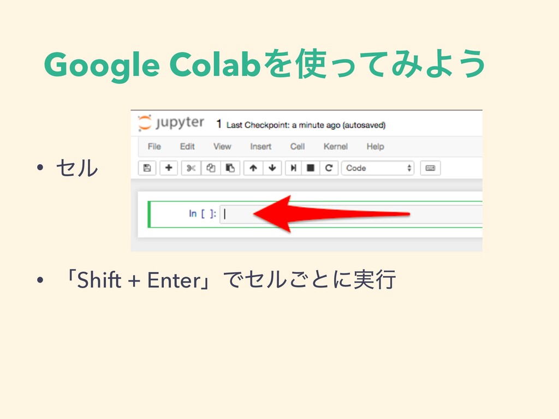This screenshot has height=419, width=559.
Task: Click inside the code cell input
Action: point(351,214)
